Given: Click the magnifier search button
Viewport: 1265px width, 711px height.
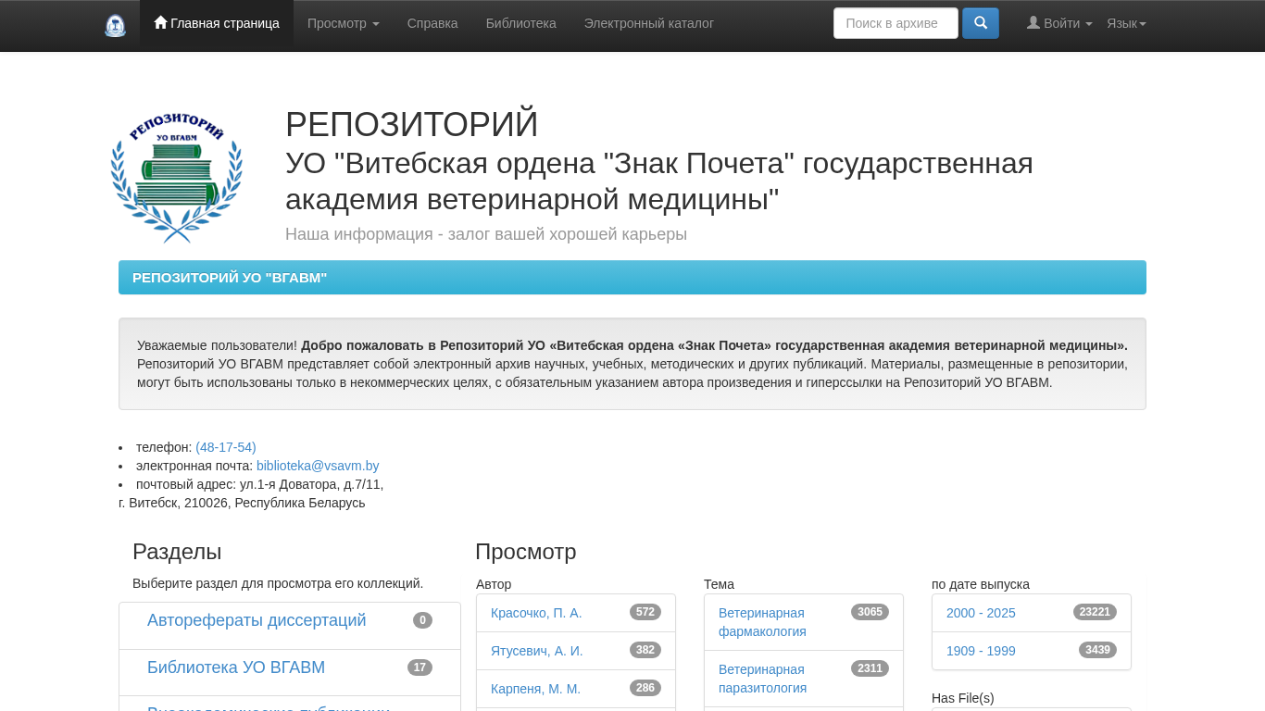Looking at the screenshot, I should (x=980, y=23).
